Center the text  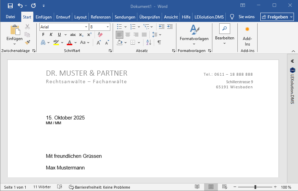(x=128, y=35)
